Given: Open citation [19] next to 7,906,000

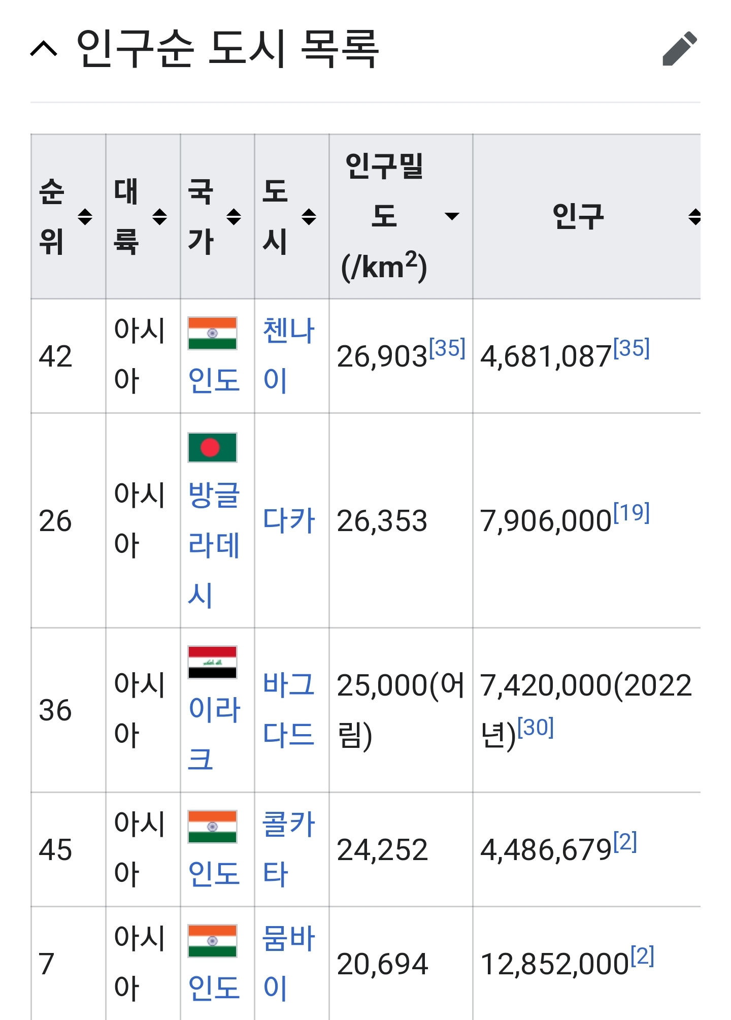Looking at the screenshot, I should (x=632, y=513).
